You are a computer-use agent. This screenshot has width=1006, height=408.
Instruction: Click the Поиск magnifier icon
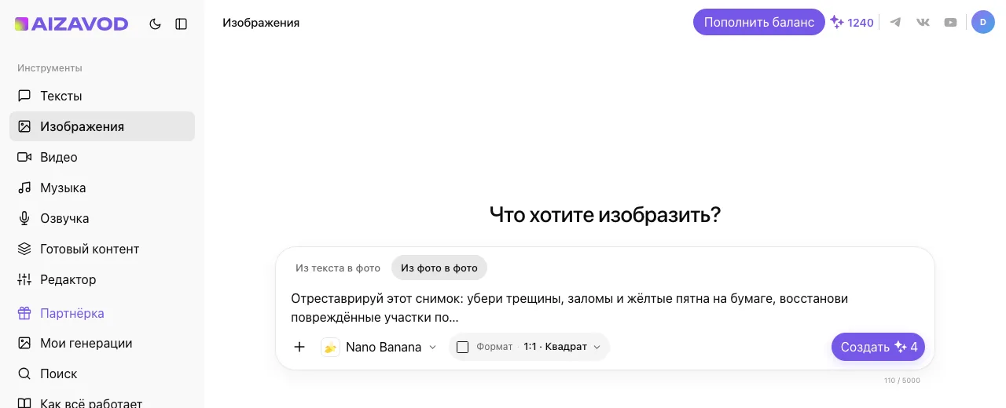pos(24,373)
